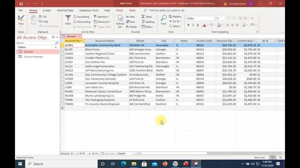Center-align text in ribbon
Screen dimensions: 300x168
(x=232, y=25)
